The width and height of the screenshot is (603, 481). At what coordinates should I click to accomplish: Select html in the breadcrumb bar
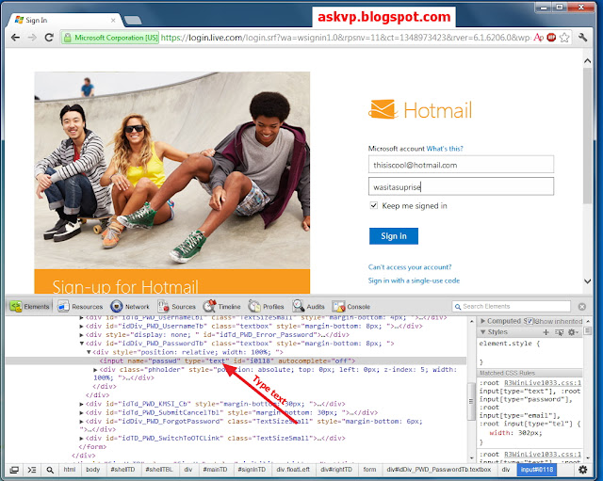70,470
